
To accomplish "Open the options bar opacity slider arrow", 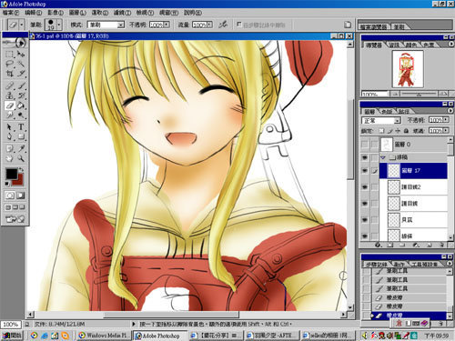I will (x=167, y=25).
